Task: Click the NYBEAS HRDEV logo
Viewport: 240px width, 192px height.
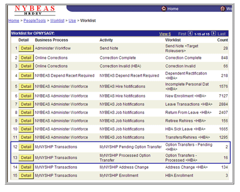Action: (35, 10)
